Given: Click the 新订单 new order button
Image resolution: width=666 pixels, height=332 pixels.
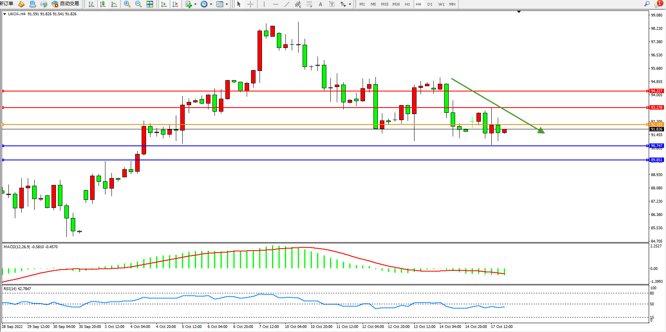Looking at the screenshot, I should click(x=6, y=4).
